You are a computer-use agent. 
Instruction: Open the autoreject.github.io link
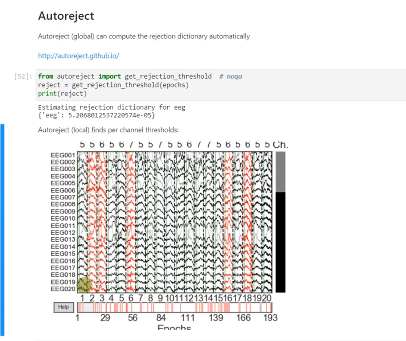(x=78, y=56)
